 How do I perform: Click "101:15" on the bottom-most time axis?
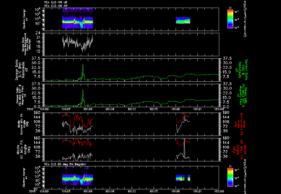click(x=154, y=191)
